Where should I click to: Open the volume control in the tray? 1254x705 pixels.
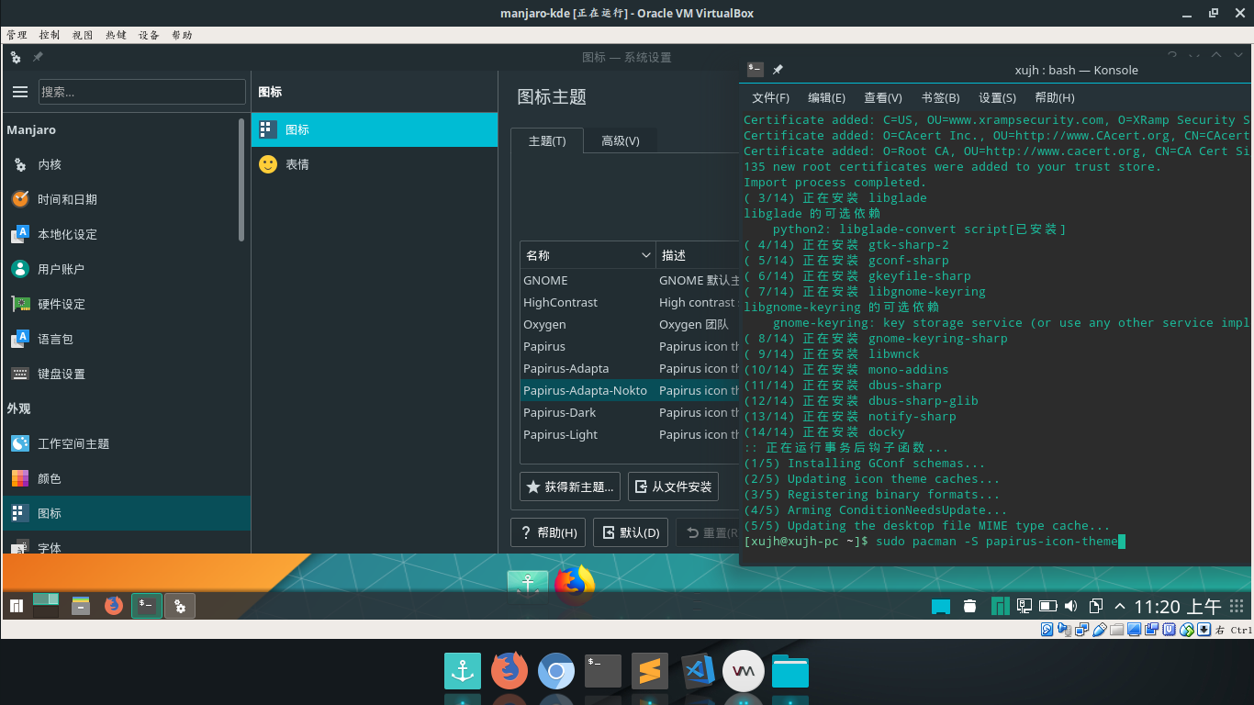tap(1071, 606)
